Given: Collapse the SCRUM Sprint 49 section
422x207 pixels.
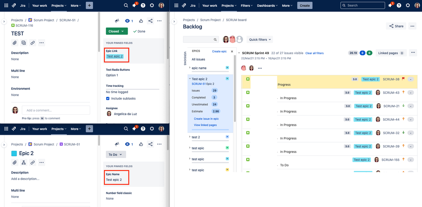Looking at the screenshot, I should pyautogui.click(x=239, y=53).
